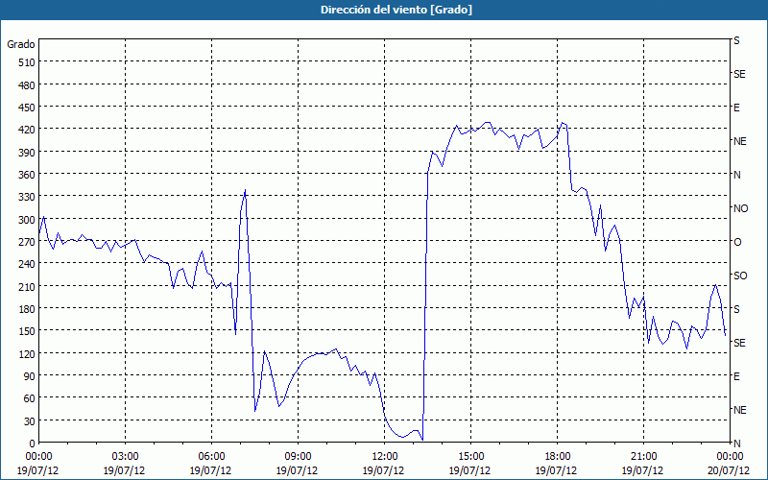768x480 pixels.
Task: Select the 480 value on the degree axis
Action: [x=27, y=85]
